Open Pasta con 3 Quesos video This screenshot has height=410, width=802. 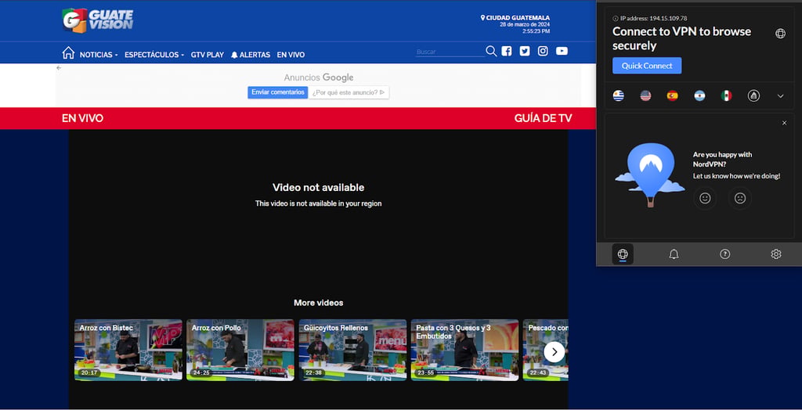point(464,351)
